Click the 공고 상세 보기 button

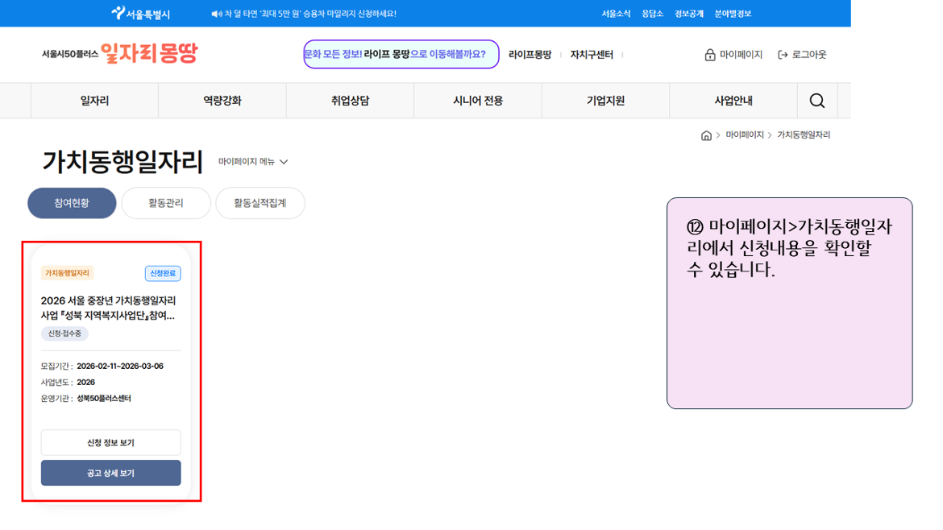[x=110, y=473]
